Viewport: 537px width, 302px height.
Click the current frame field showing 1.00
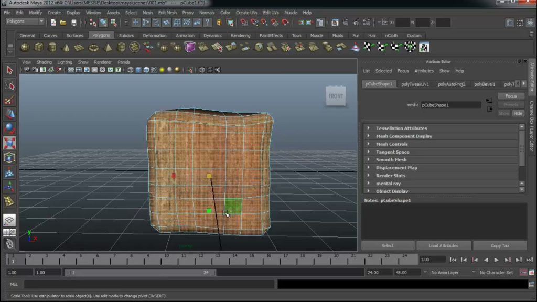(432, 260)
